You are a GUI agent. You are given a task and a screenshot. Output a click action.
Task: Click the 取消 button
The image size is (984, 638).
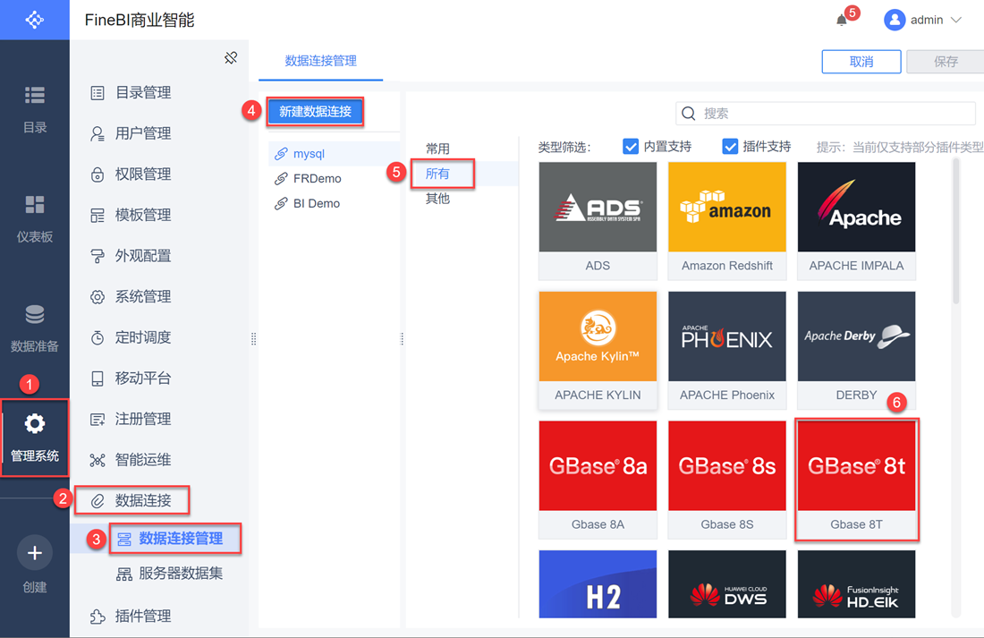point(861,62)
